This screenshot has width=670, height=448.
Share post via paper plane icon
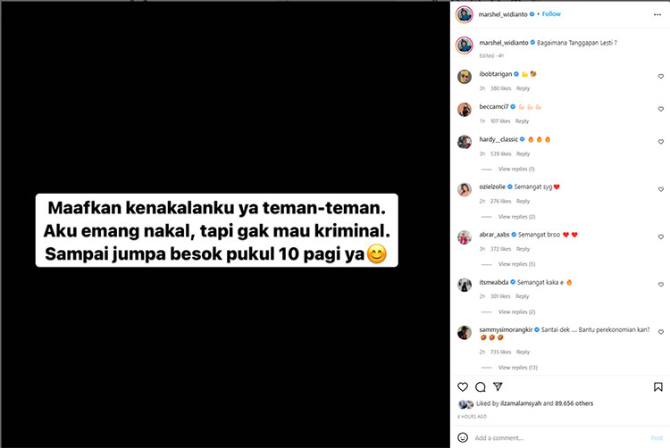[498, 386]
